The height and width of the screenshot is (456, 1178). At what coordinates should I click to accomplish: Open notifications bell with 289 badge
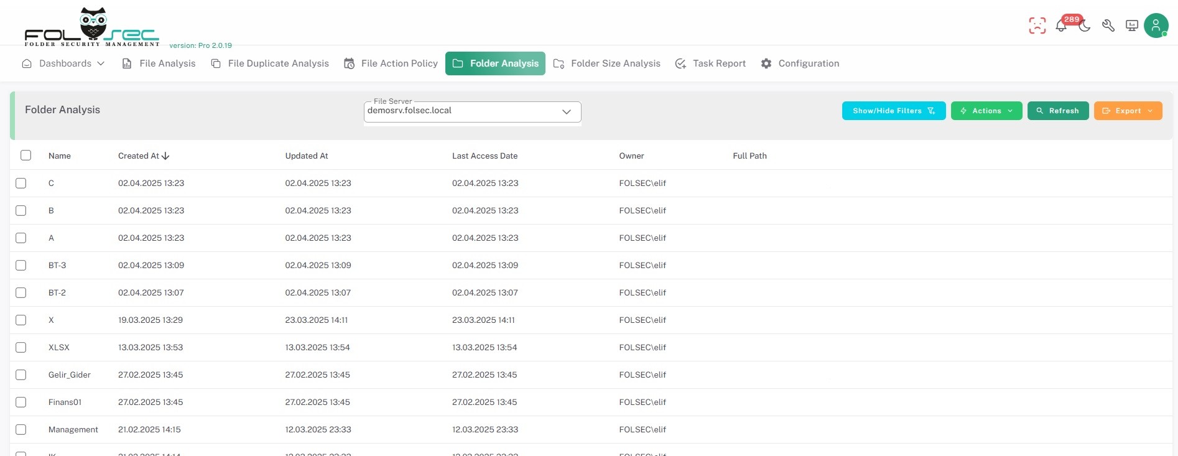click(1061, 26)
